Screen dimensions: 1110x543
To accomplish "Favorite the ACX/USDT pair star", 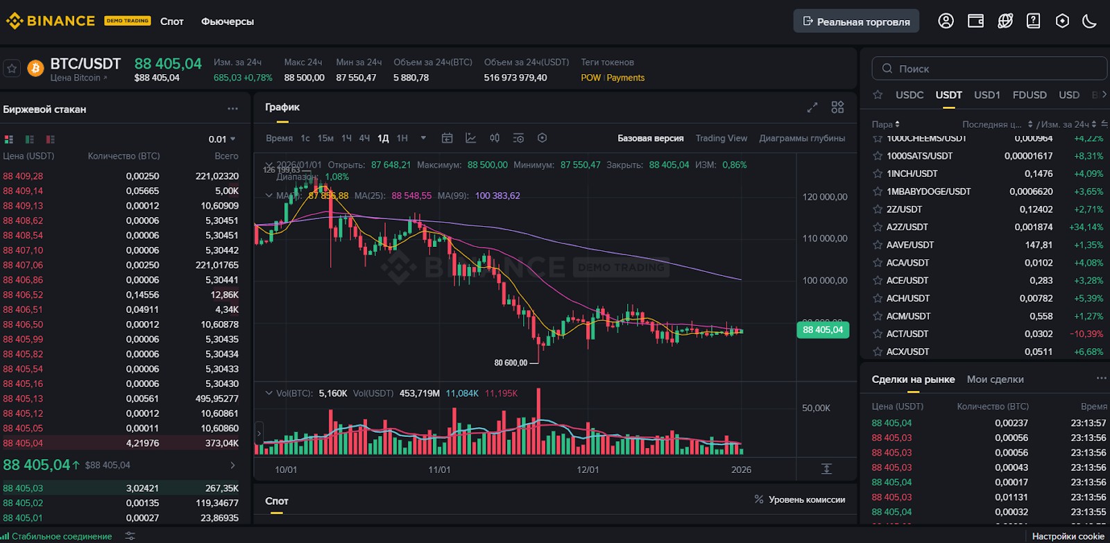I will point(878,352).
